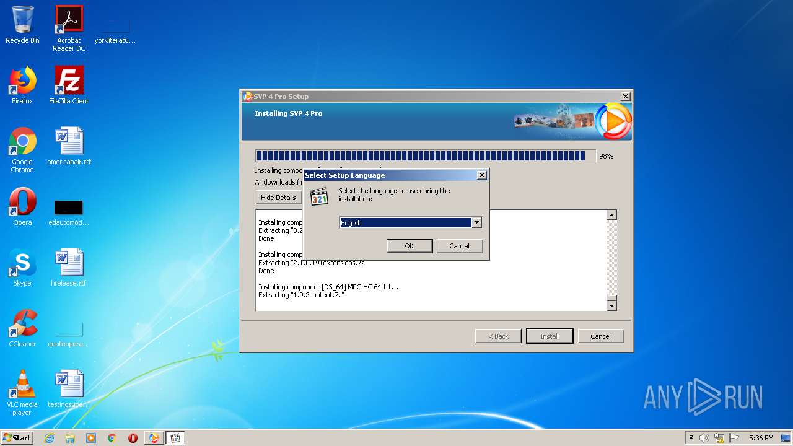Viewport: 793px width, 446px height.
Task: Click the network status tray icon
Action: coord(719,438)
